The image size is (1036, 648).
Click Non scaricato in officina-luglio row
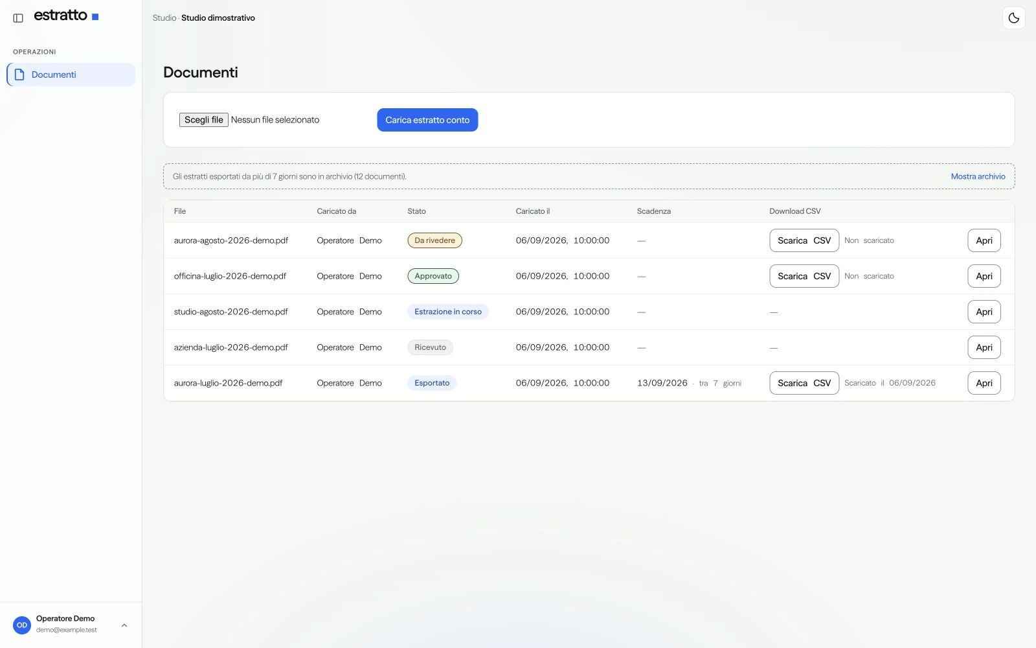click(869, 276)
